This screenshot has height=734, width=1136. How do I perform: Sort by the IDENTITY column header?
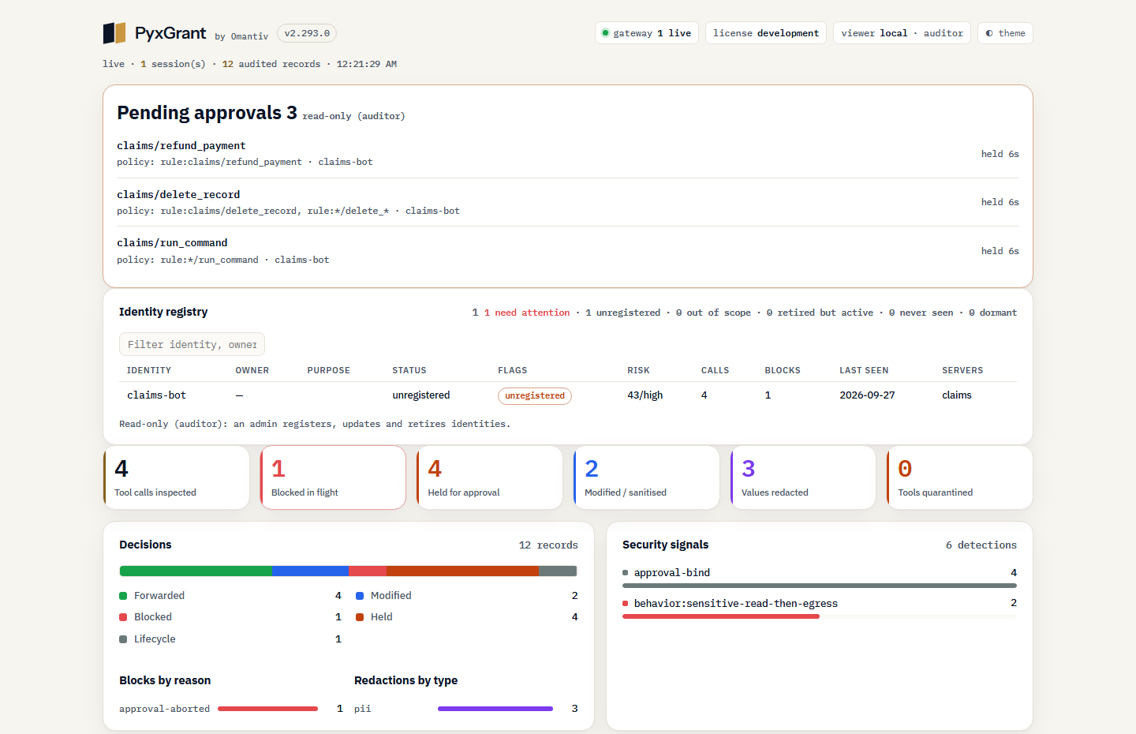pos(149,370)
